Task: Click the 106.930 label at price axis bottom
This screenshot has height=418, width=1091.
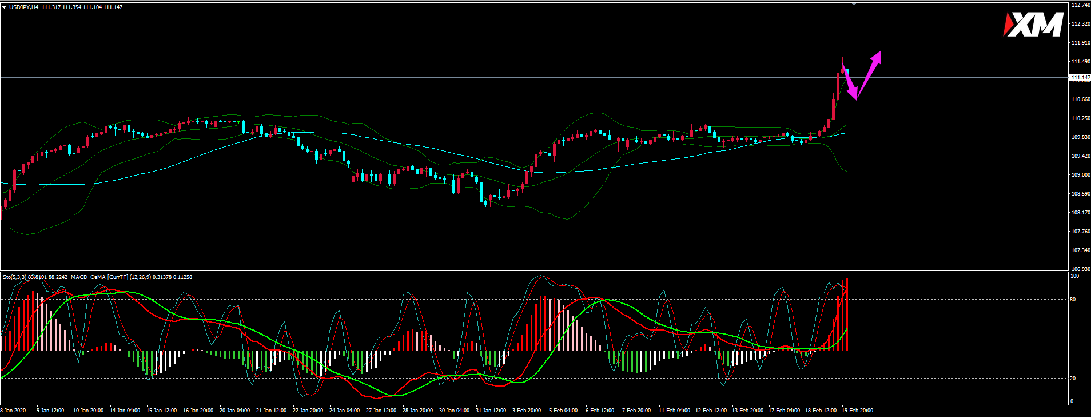Action: 1080,269
